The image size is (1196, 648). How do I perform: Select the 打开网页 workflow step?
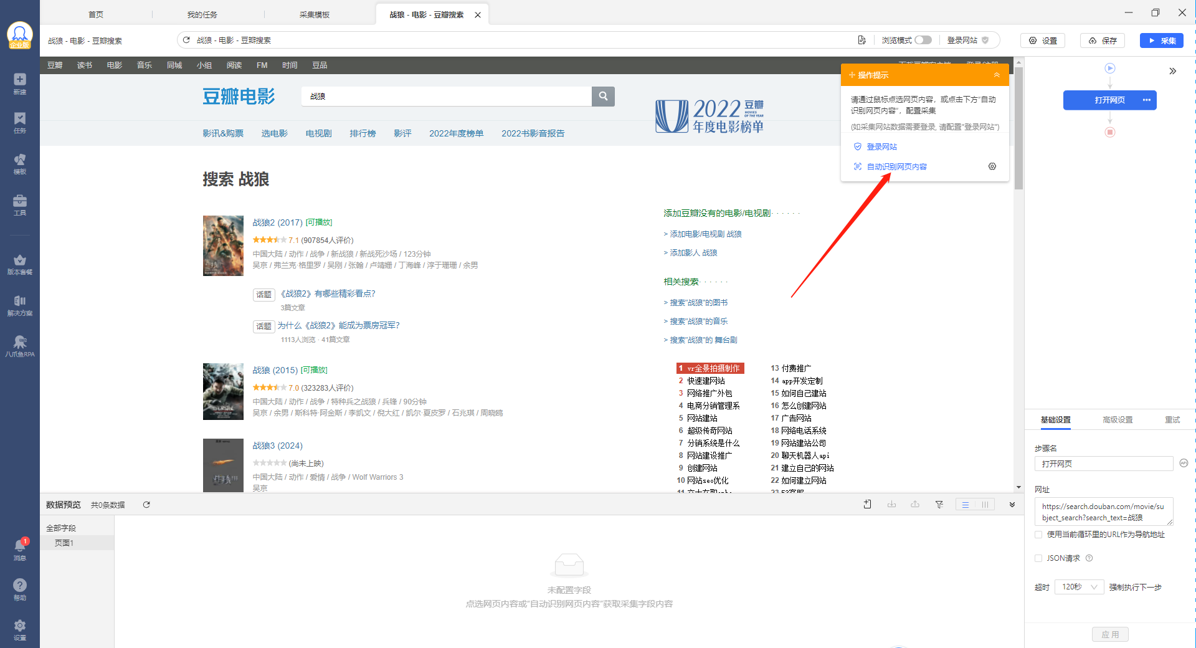[x=1110, y=100]
